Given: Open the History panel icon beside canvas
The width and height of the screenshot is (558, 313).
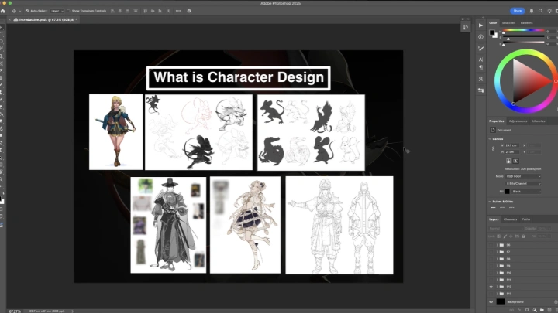Looking at the screenshot, I should 466,27.
